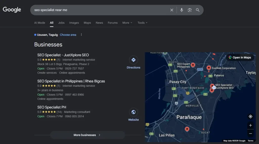Click the More businesses button
Viewport: 259px width, 144px height.
click(x=87, y=135)
